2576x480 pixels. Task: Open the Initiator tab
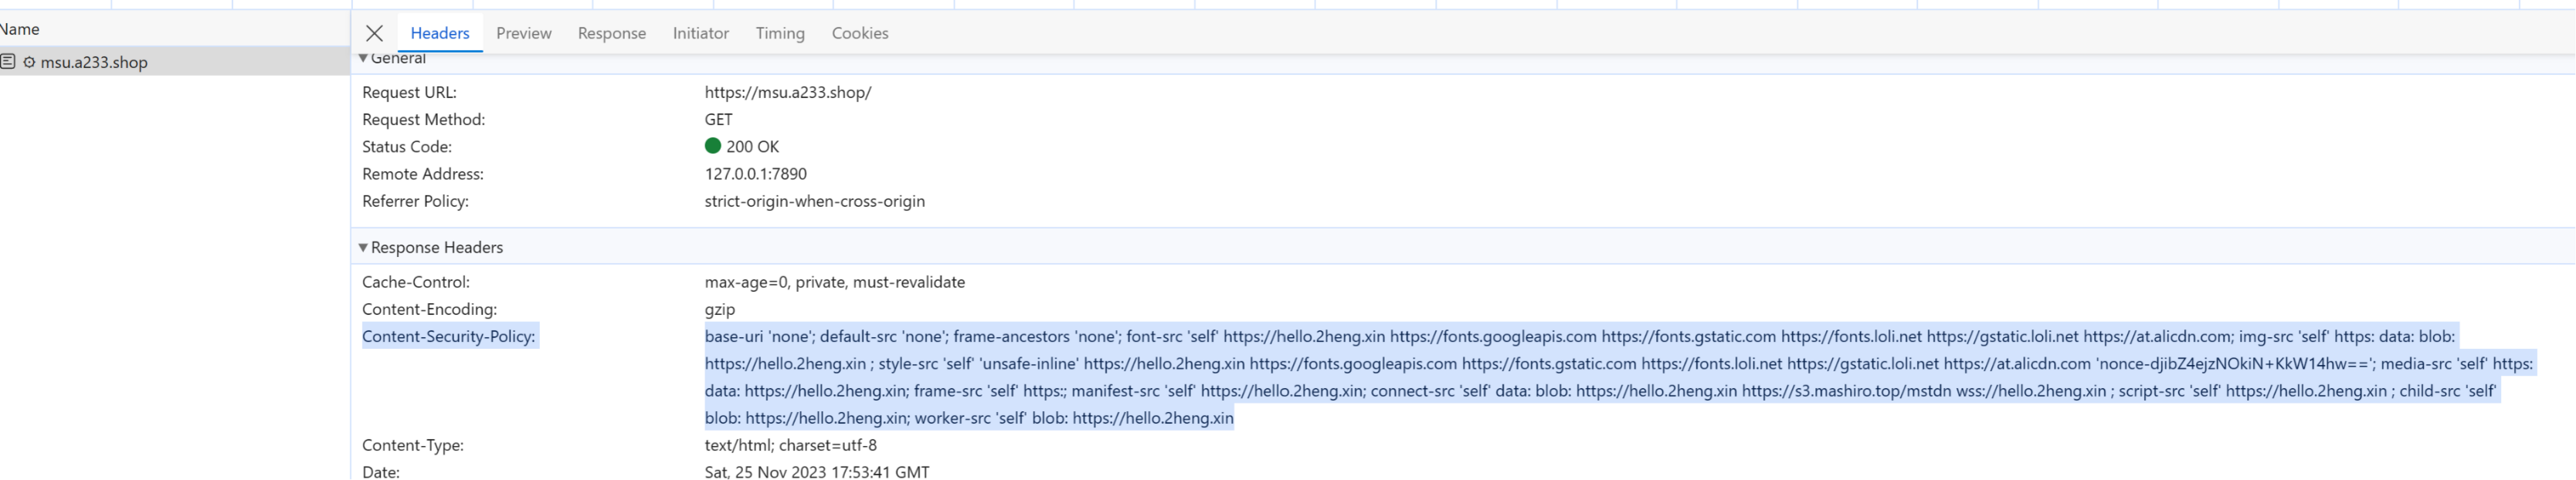700,33
